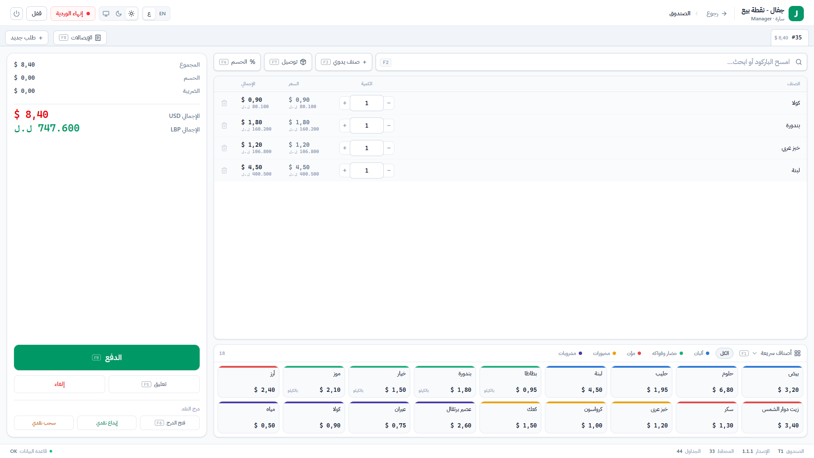Click the green الدفع pay button

(107, 357)
